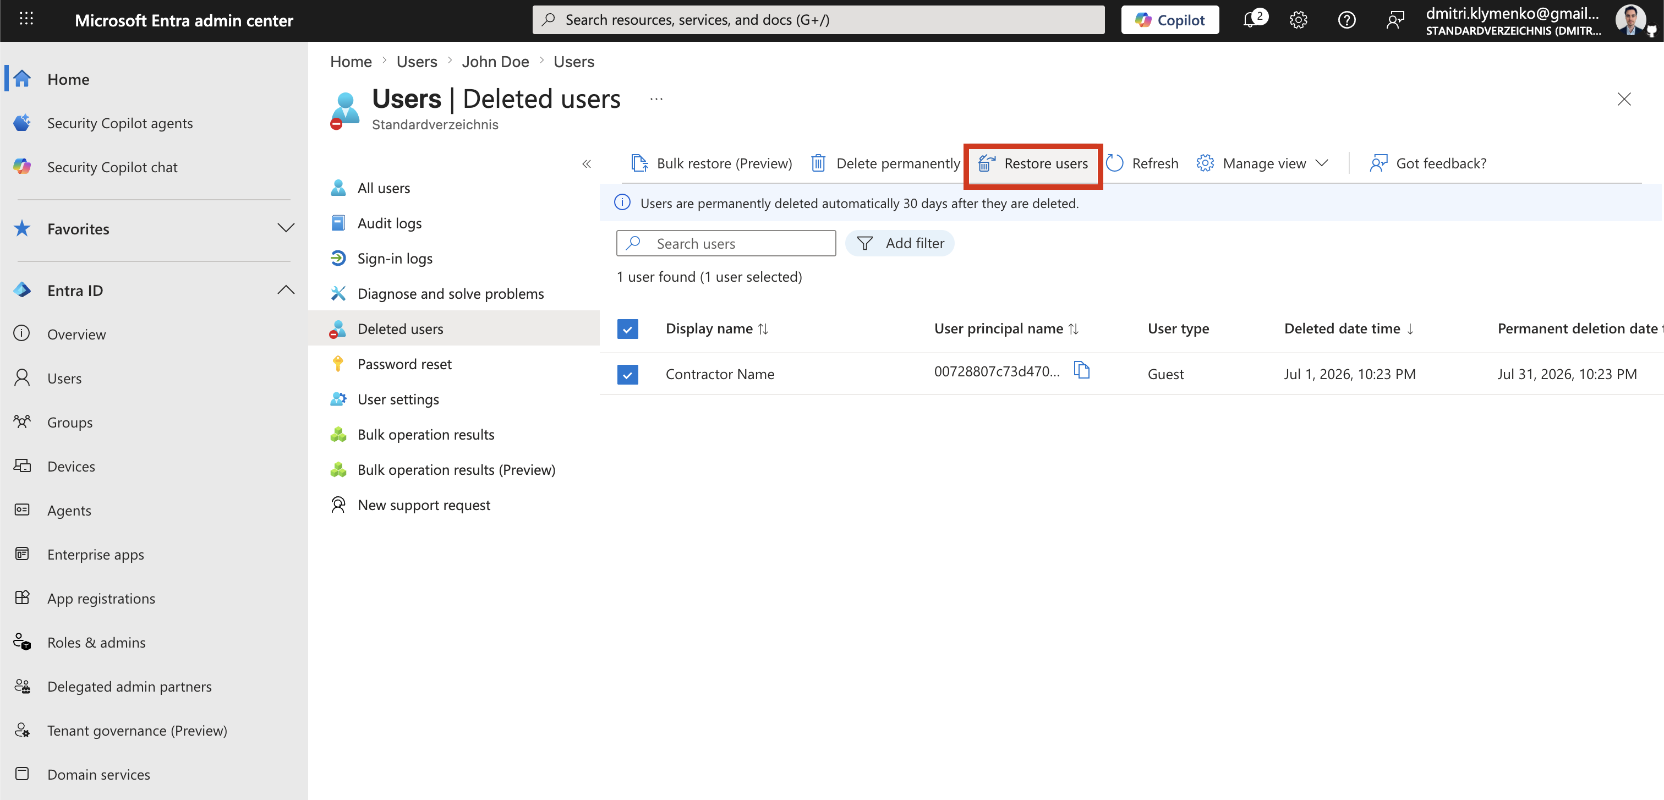Click John Doe breadcrumb link
The width and height of the screenshot is (1664, 800).
click(495, 61)
